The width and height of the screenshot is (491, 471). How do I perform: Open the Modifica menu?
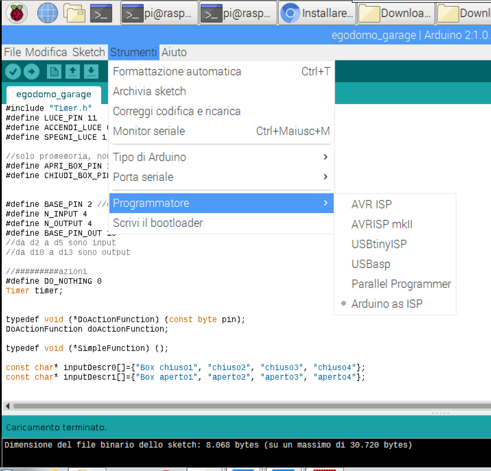click(46, 52)
